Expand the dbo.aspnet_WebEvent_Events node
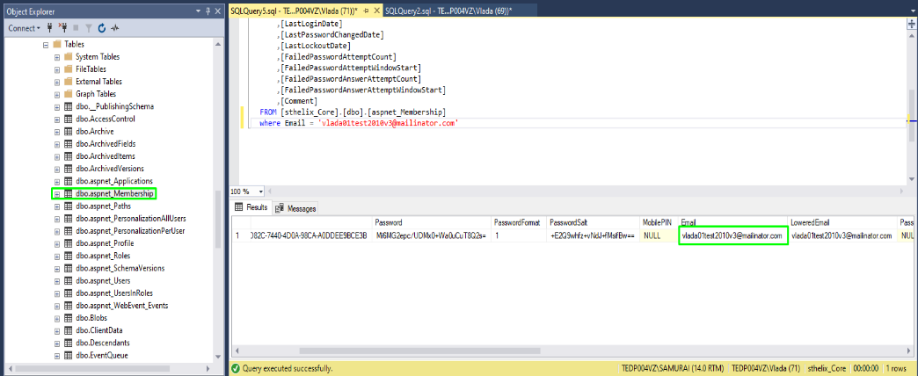The width and height of the screenshot is (918, 376). point(57,306)
